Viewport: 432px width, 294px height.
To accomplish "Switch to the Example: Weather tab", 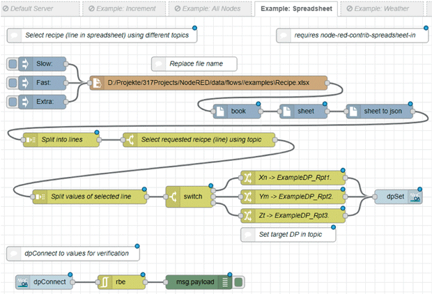I will click(382, 9).
